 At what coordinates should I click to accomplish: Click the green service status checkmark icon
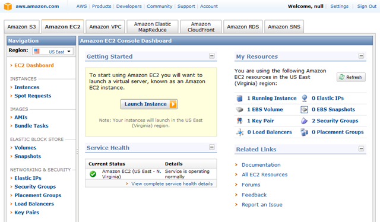click(93, 174)
